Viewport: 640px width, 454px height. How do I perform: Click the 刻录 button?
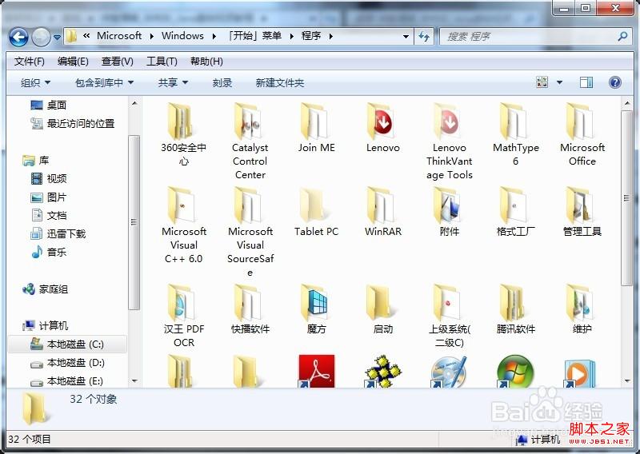tap(222, 83)
